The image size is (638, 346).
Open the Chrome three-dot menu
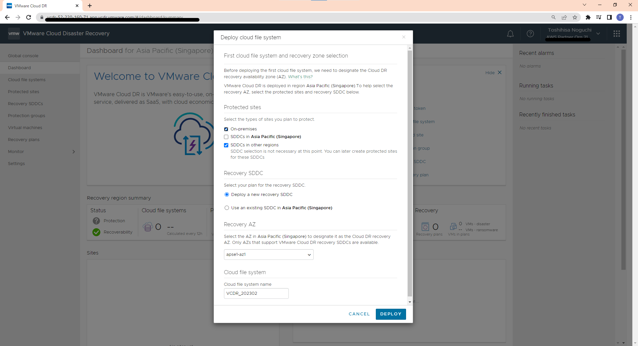631,17
